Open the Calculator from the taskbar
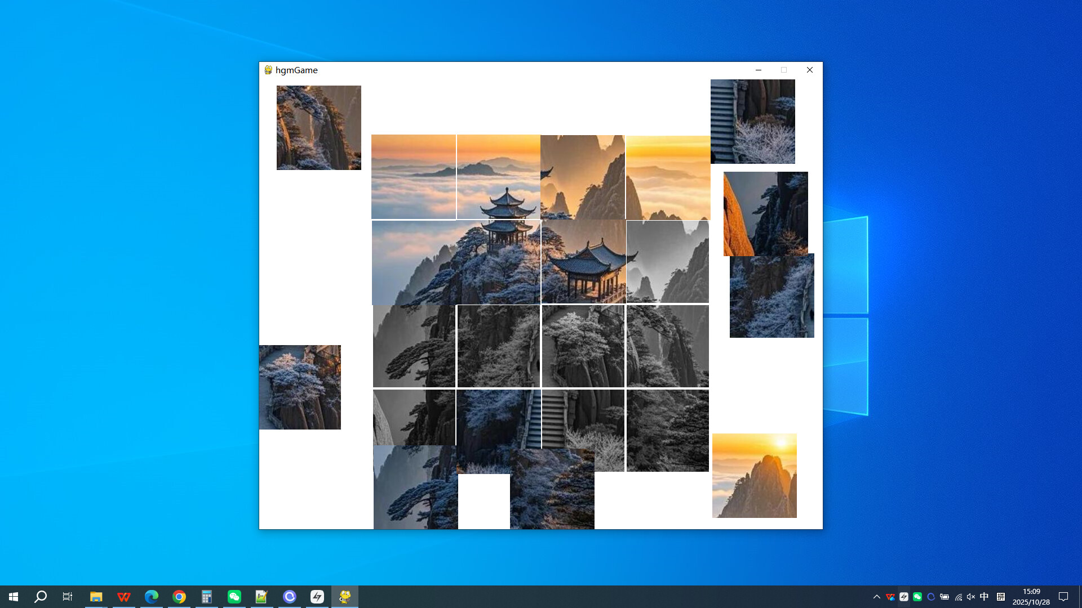This screenshot has height=608, width=1082. (206, 596)
